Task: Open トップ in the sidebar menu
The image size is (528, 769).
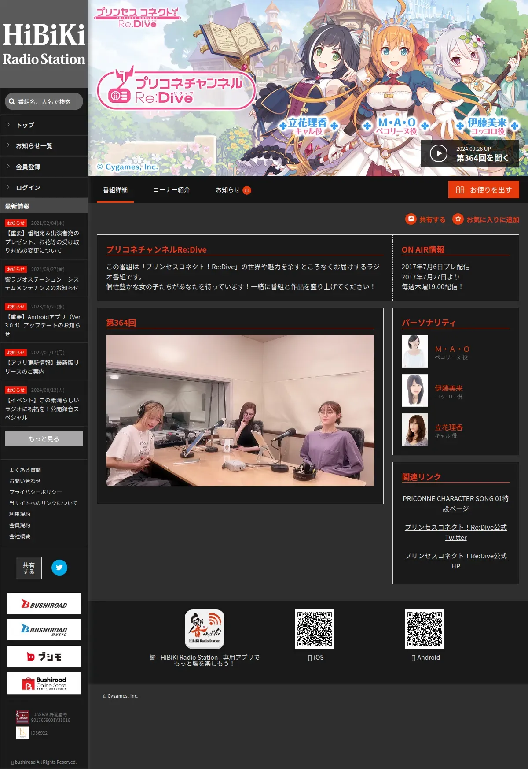Action: point(44,125)
